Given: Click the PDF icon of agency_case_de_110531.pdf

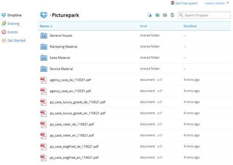Looking at the screenshot, I should [43, 80].
